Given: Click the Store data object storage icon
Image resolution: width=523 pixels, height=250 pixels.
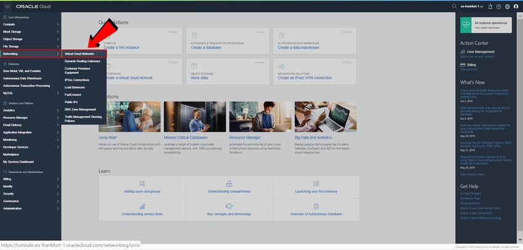Looking at the screenshot, I should 194,66.
